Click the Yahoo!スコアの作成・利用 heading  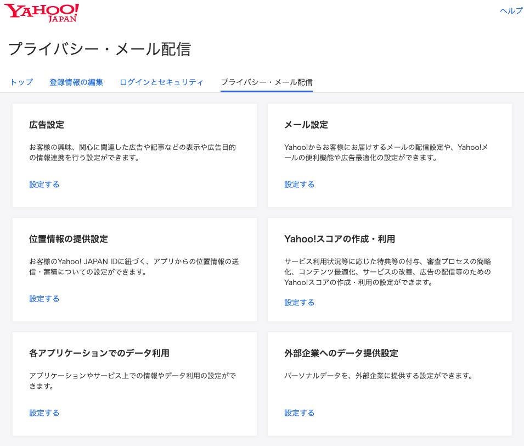tap(340, 239)
